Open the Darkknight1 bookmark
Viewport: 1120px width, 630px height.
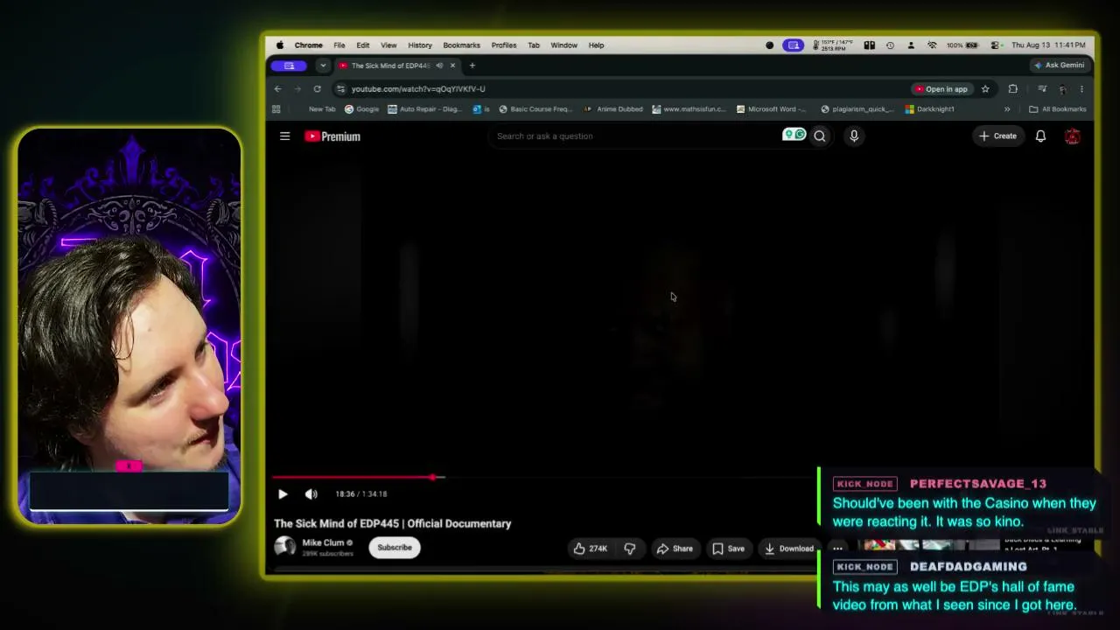point(929,109)
